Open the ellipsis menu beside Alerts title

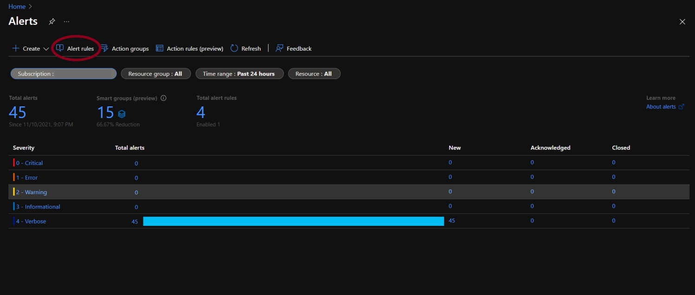point(66,21)
